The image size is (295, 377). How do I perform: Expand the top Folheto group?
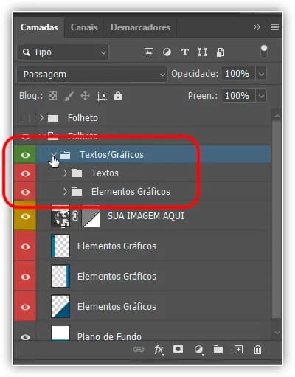41,118
